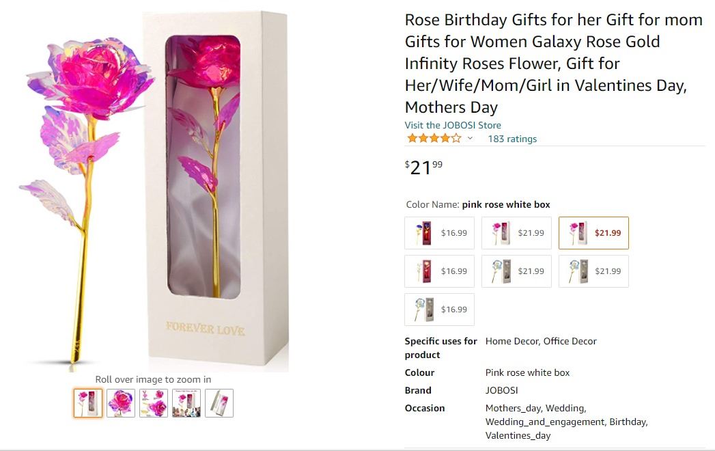Show the tilted gift box thumbnail

(x=219, y=403)
